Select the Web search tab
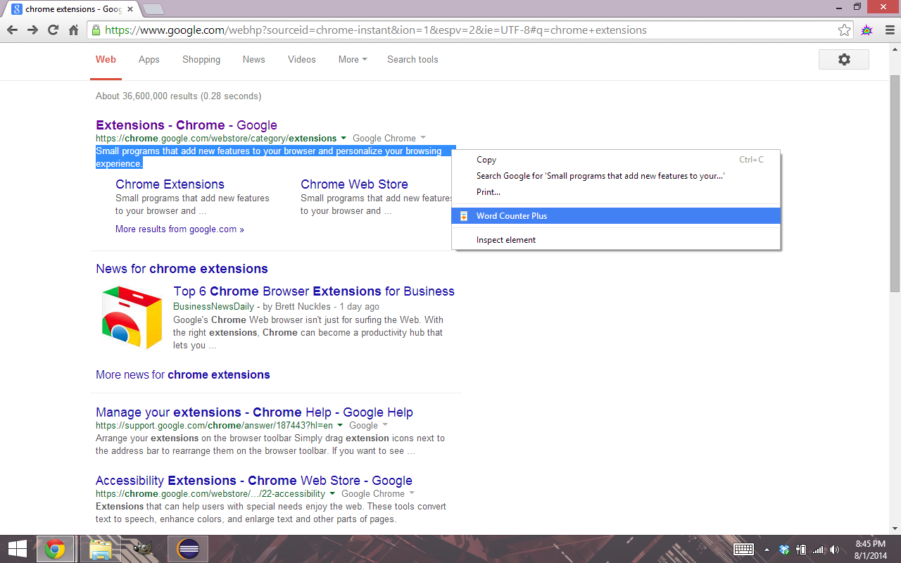 click(x=106, y=60)
